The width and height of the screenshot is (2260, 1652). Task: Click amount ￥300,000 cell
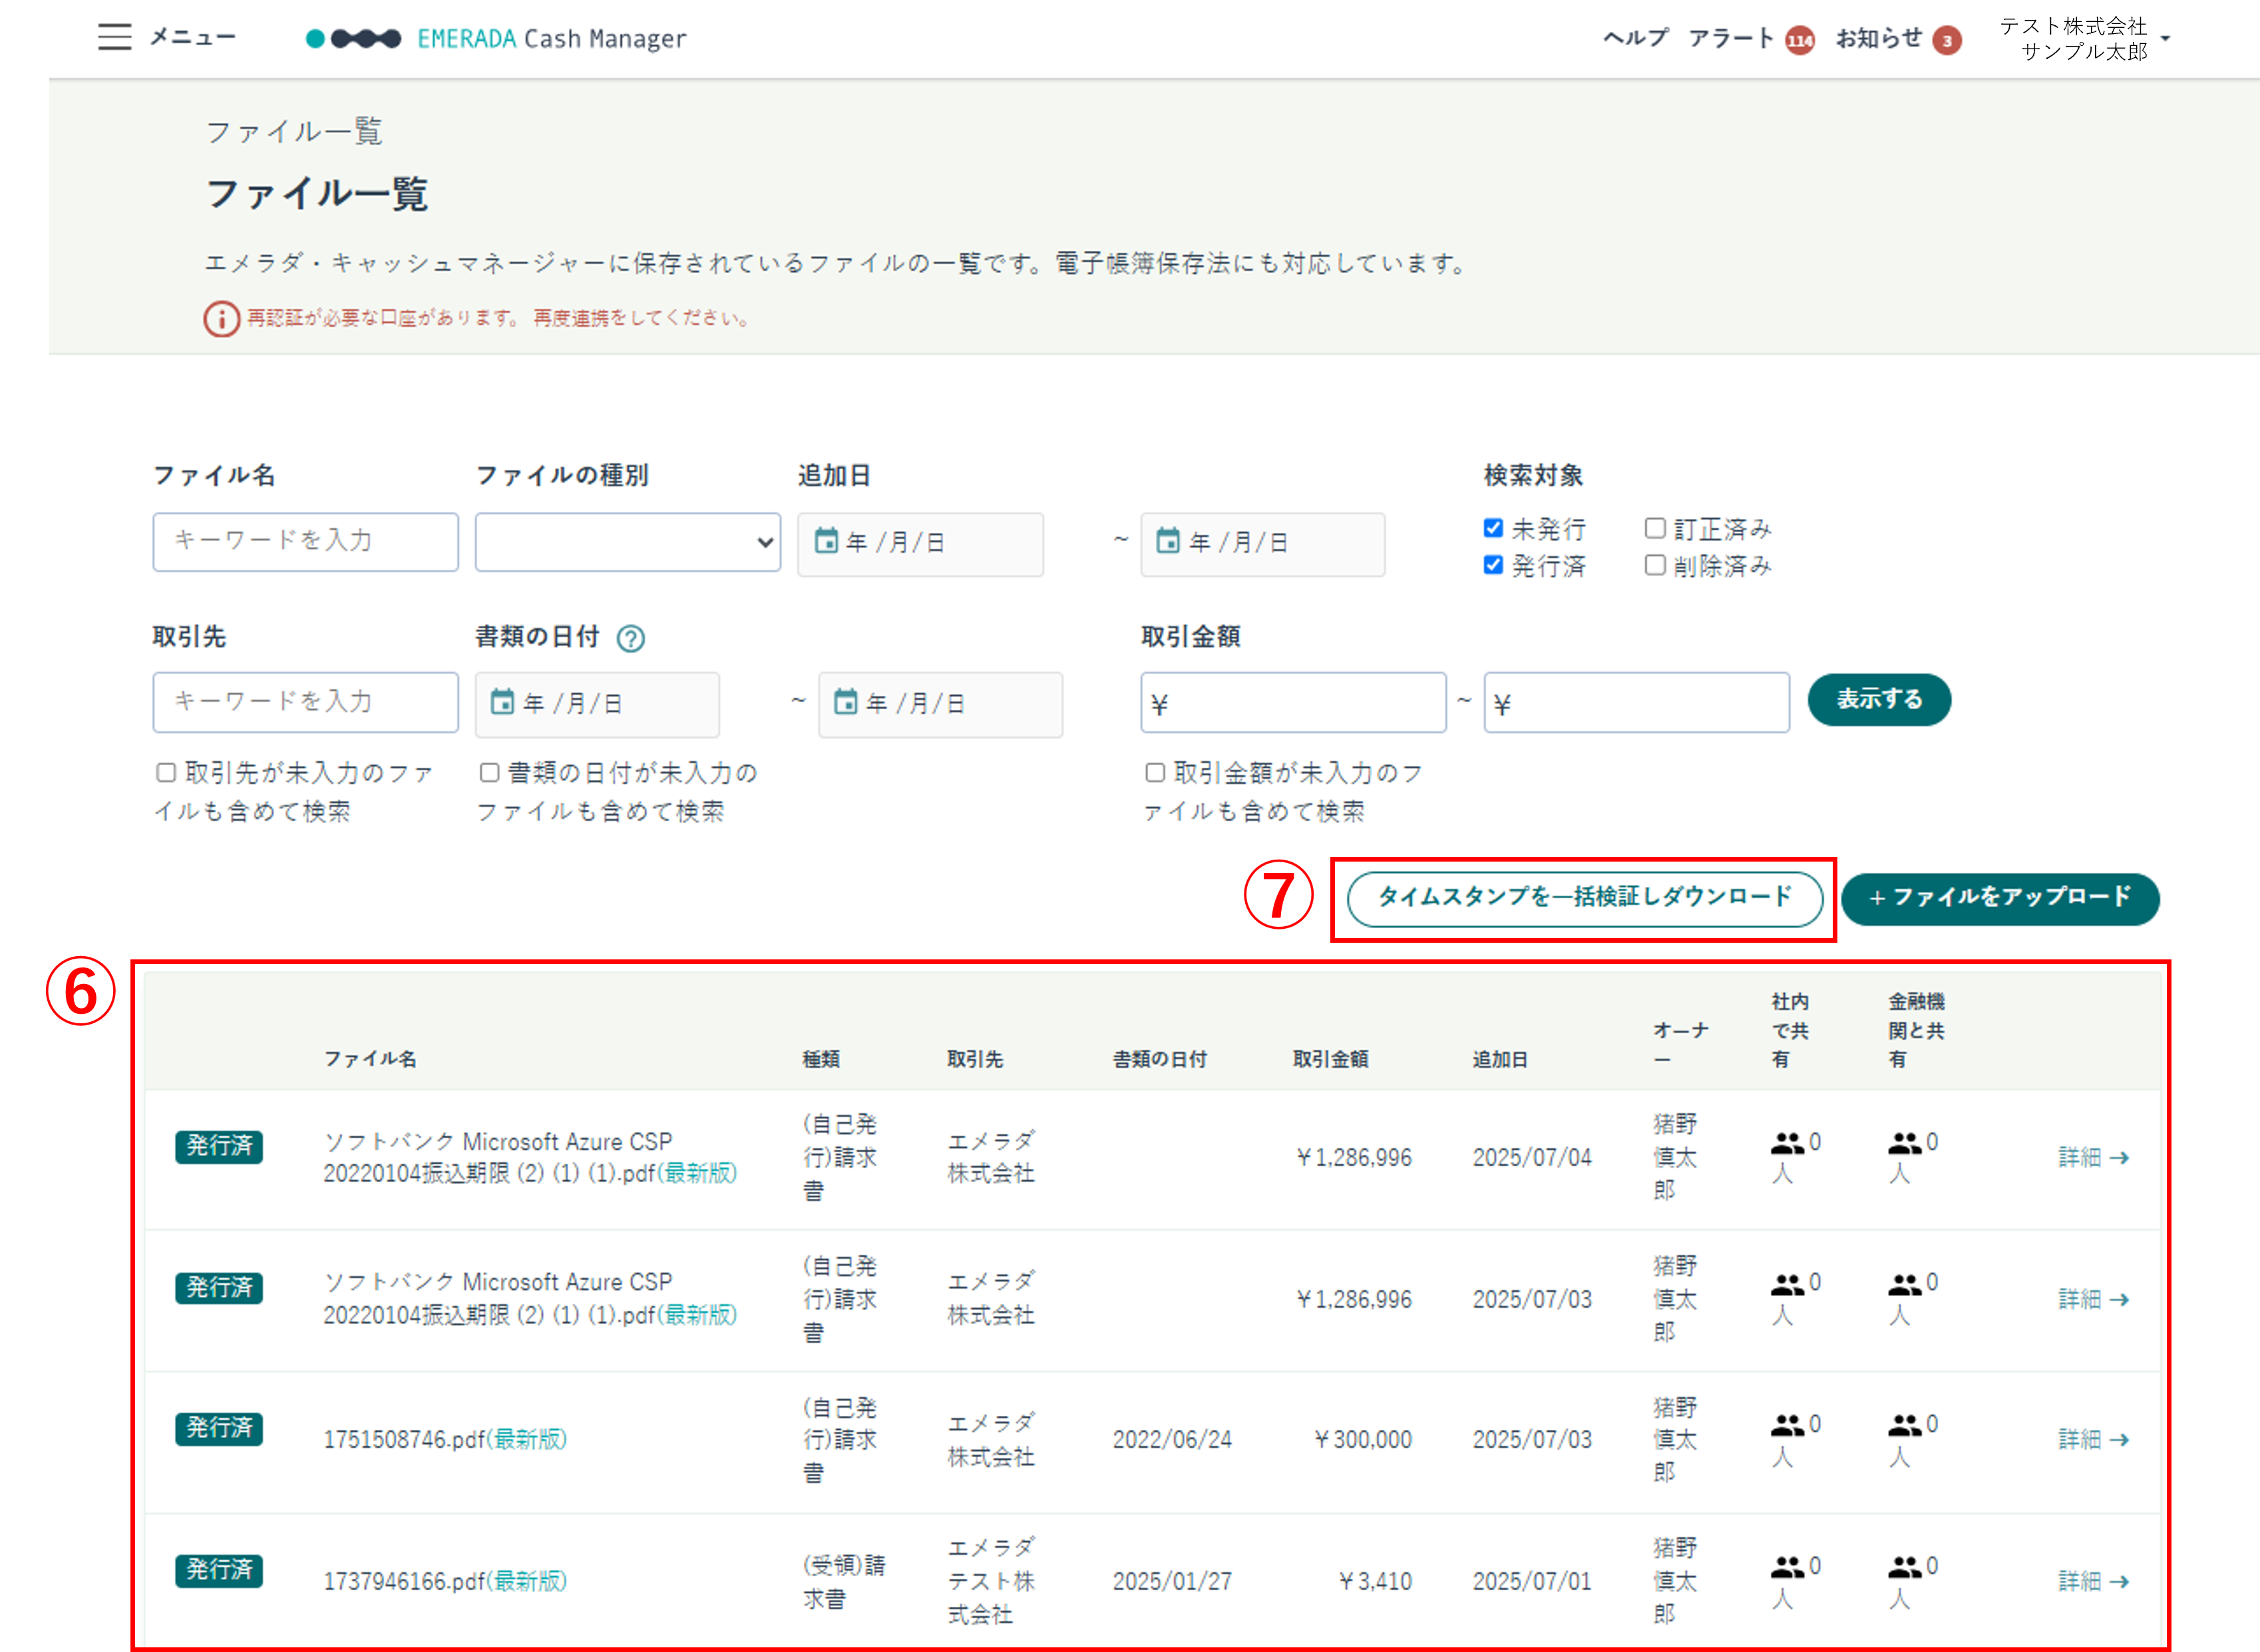1362,1439
